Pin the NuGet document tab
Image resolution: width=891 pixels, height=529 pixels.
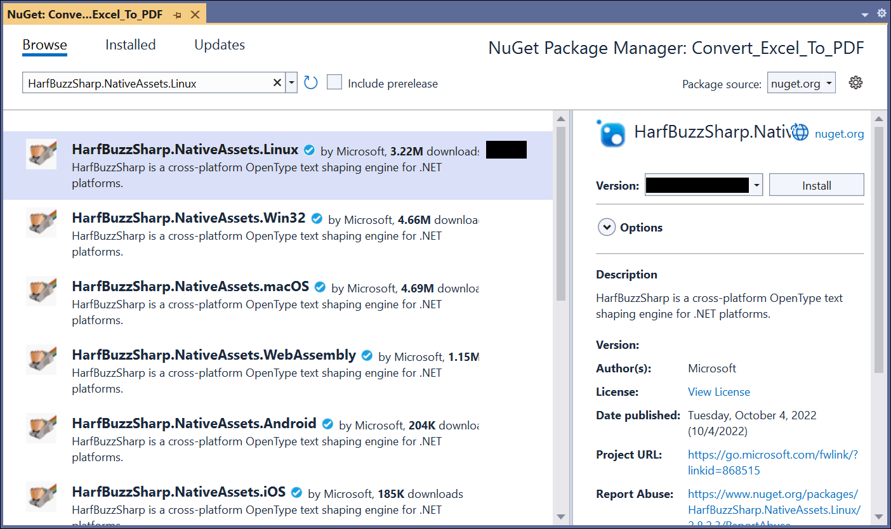pos(178,15)
